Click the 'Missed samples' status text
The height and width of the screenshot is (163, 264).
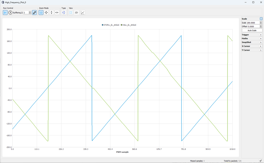[x=196, y=161]
